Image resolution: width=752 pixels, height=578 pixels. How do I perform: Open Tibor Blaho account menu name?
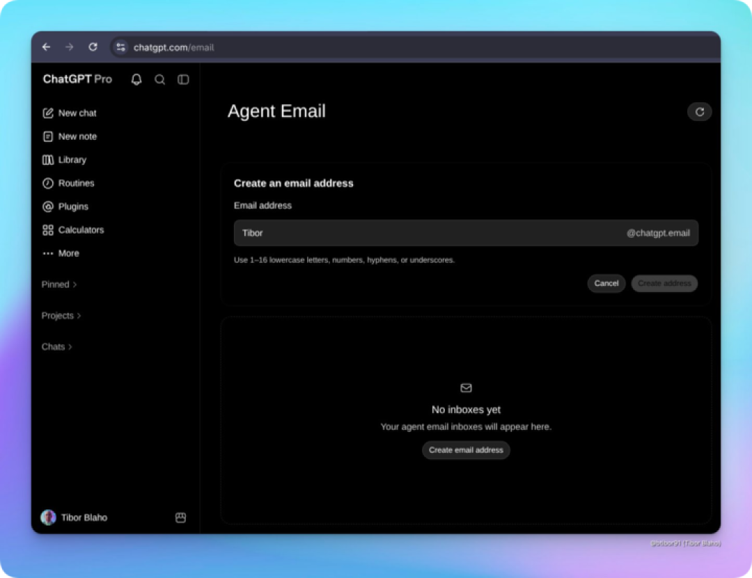(84, 517)
